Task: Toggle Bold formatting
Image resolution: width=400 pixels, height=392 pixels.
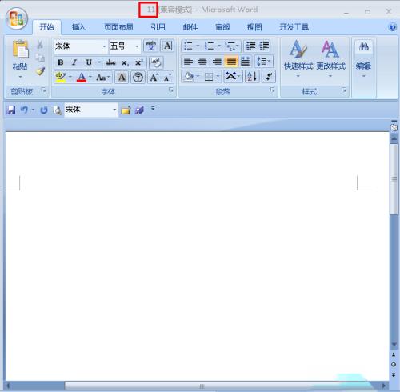Action: 61,62
